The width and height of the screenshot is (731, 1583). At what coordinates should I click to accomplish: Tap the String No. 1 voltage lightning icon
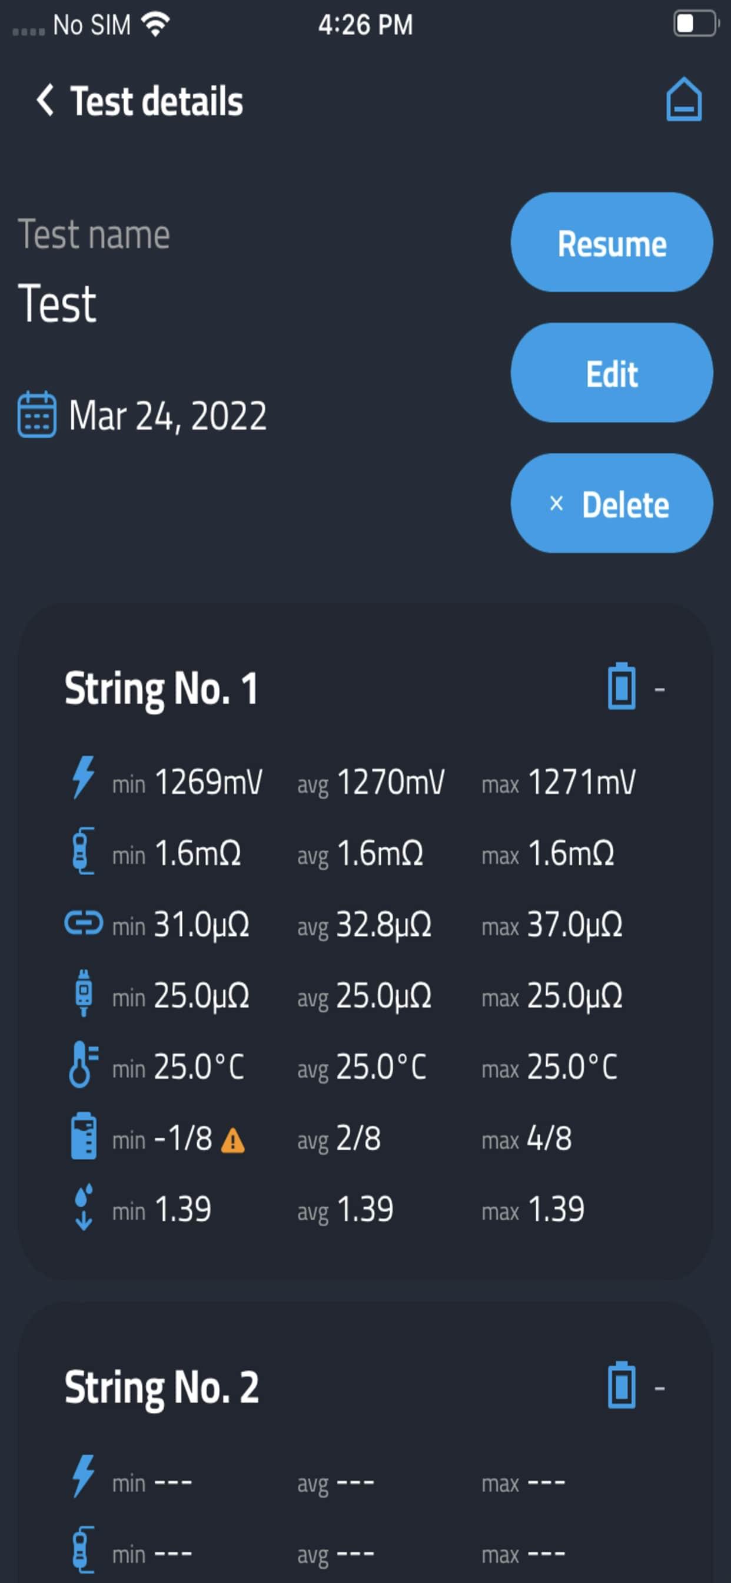coord(83,777)
